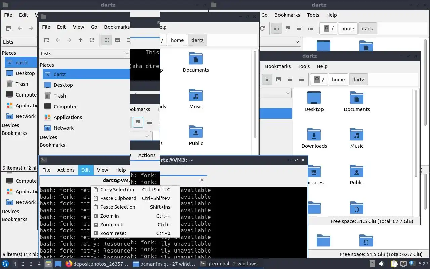Choose Zoom reset from terminal Edit menu
430x269 pixels.
click(x=135, y=233)
